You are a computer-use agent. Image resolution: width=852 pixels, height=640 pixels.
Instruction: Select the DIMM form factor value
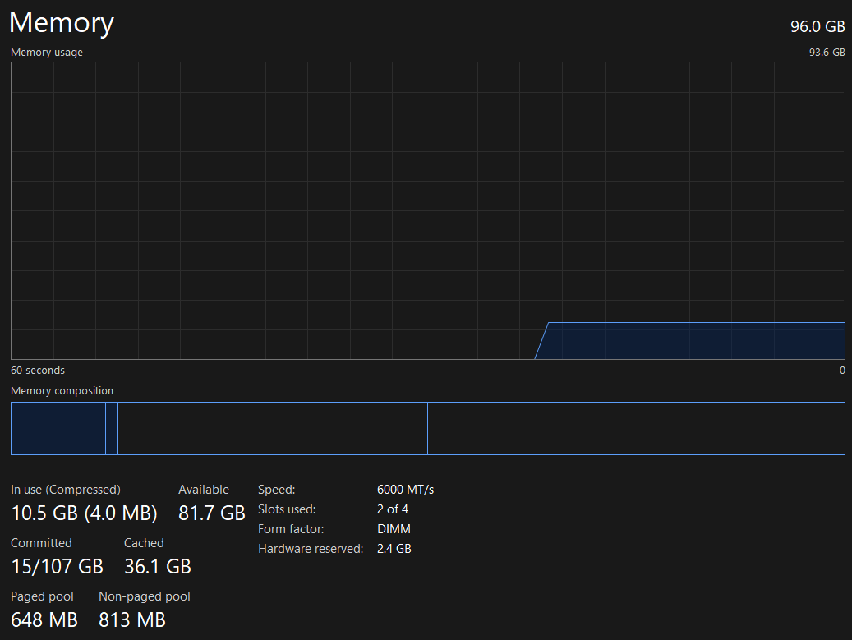pyautogui.click(x=394, y=528)
